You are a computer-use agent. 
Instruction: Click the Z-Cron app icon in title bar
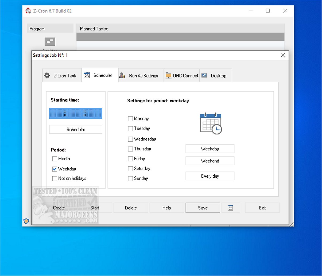[28, 11]
